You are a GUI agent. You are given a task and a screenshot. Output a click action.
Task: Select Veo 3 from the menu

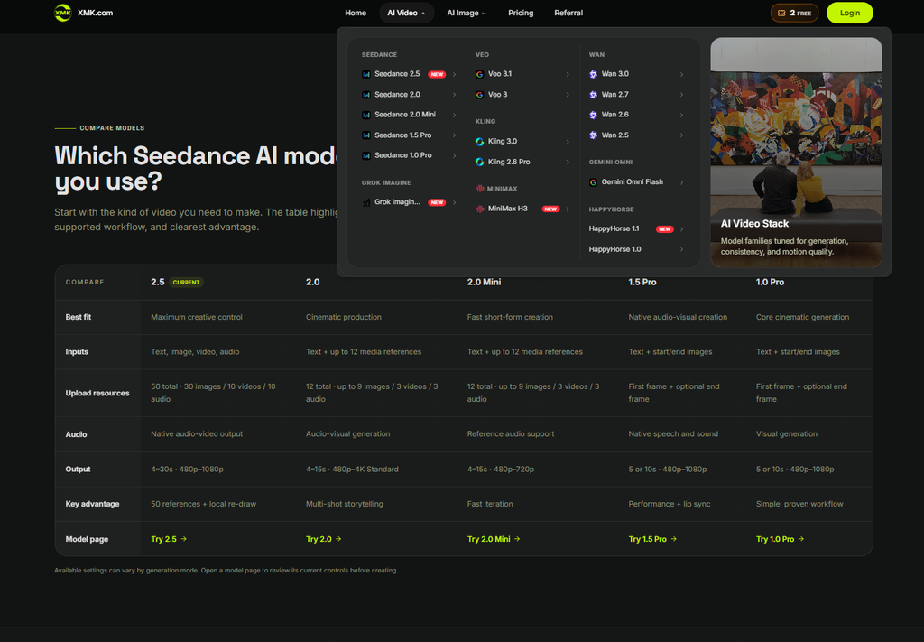(522, 94)
